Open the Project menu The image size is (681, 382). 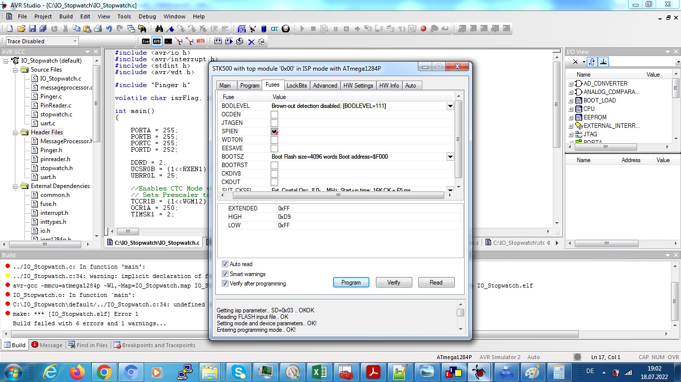[43, 16]
